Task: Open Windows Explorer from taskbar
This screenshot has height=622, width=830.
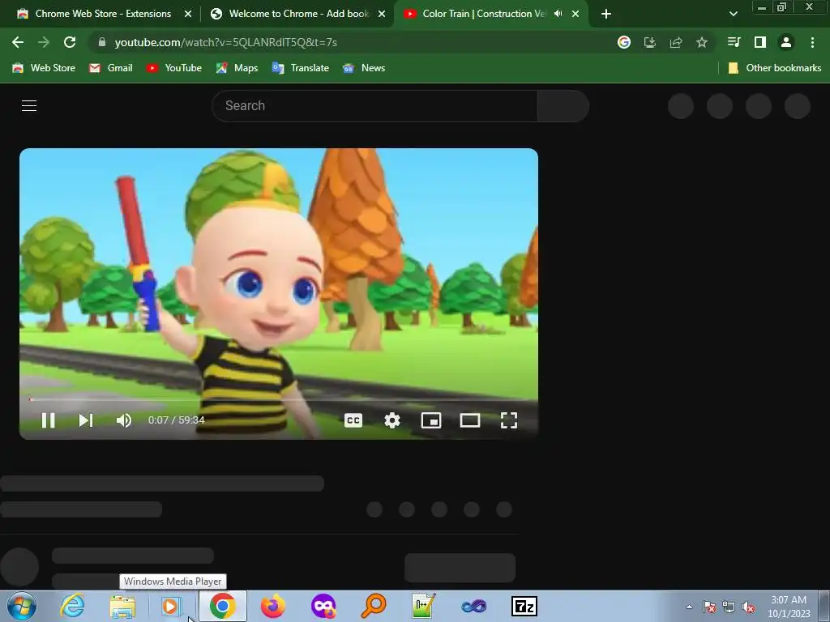Action: [x=122, y=606]
